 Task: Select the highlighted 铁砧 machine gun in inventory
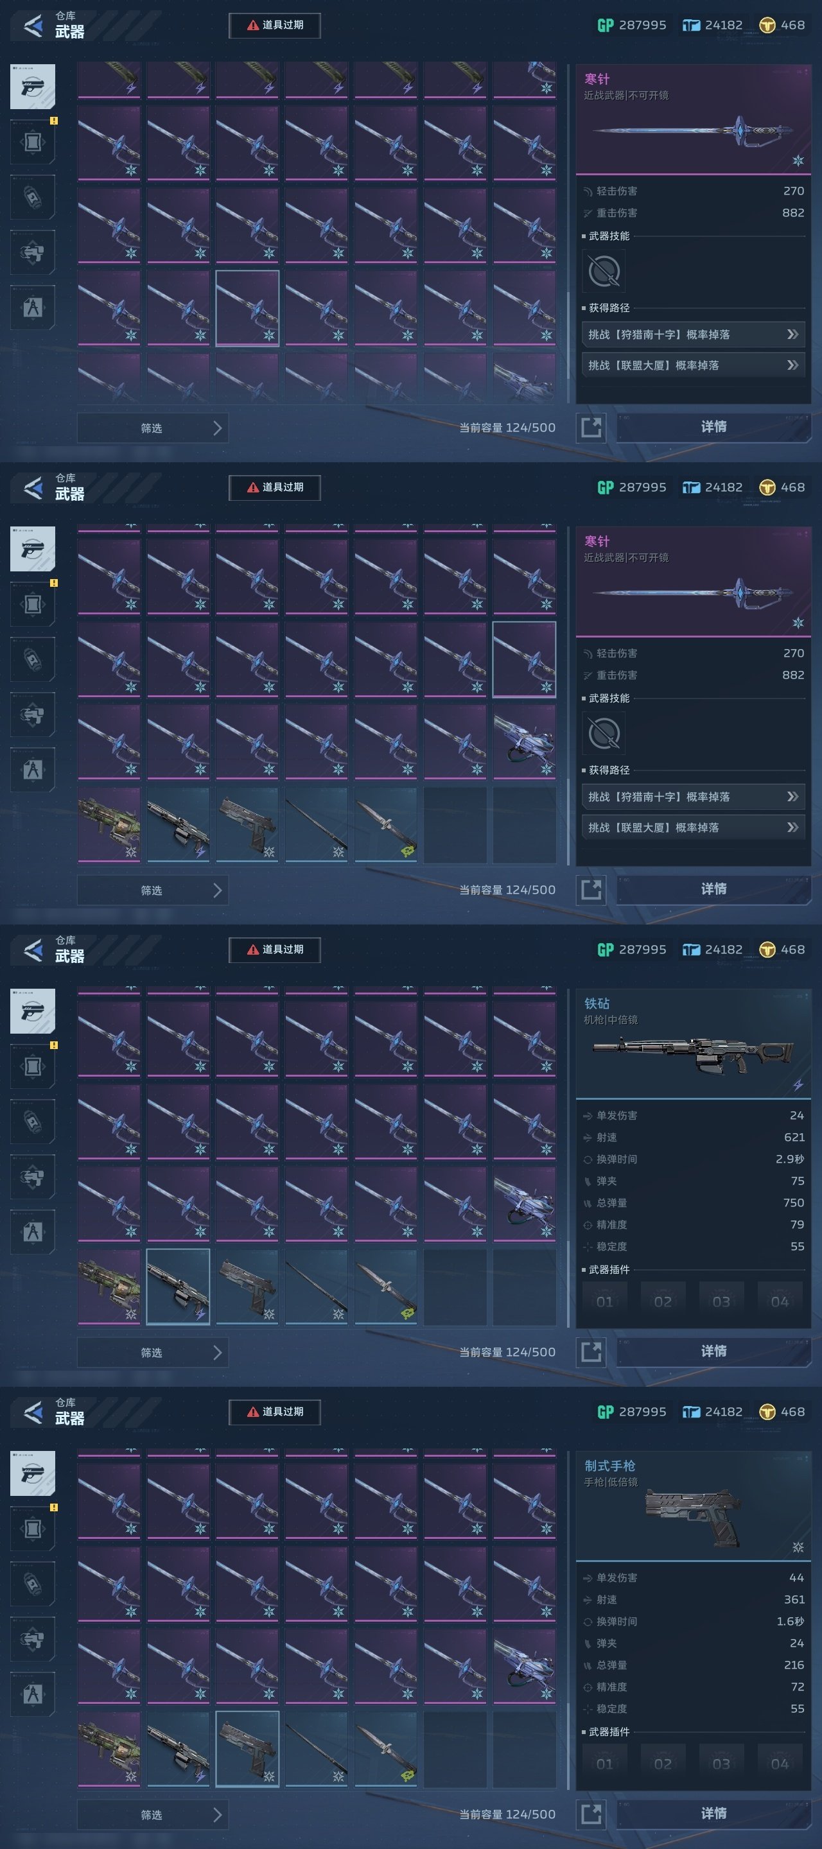click(178, 1286)
